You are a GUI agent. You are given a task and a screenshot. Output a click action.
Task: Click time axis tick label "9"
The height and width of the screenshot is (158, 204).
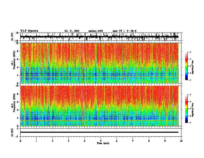pyautogui.click(x=165, y=141)
